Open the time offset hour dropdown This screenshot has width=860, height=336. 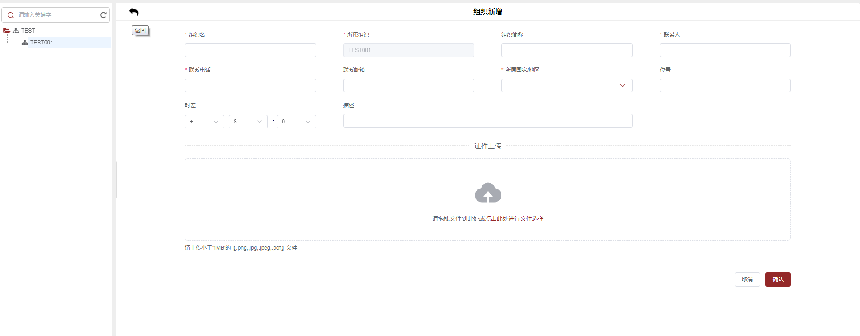(x=248, y=122)
